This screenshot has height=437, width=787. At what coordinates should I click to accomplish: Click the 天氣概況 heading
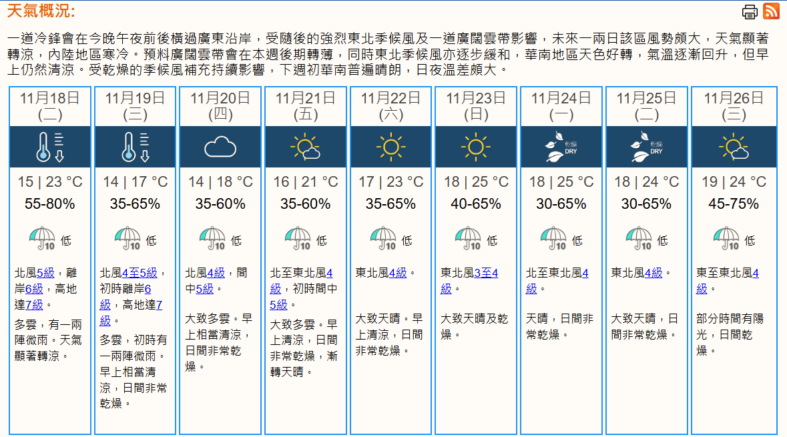41,11
